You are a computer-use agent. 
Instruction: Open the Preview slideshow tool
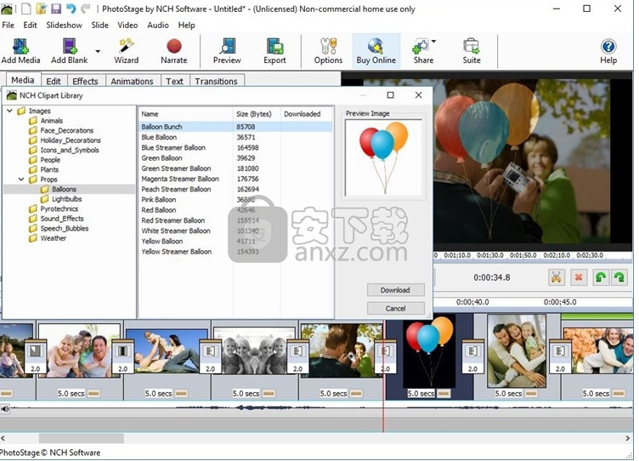pyautogui.click(x=227, y=50)
